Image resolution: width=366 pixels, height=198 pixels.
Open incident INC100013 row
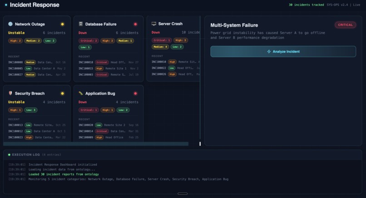37,125
